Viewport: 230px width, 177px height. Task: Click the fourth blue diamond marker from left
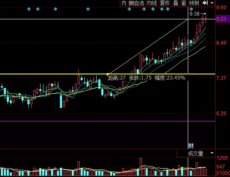(88, 9)
